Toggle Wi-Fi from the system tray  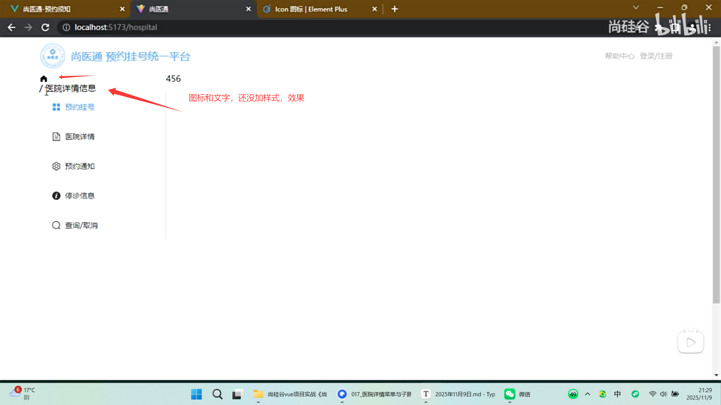(652, 394)
